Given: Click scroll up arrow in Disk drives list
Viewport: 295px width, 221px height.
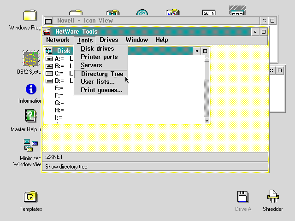Looking at the screenshot, I should click(x=207, y=58).
